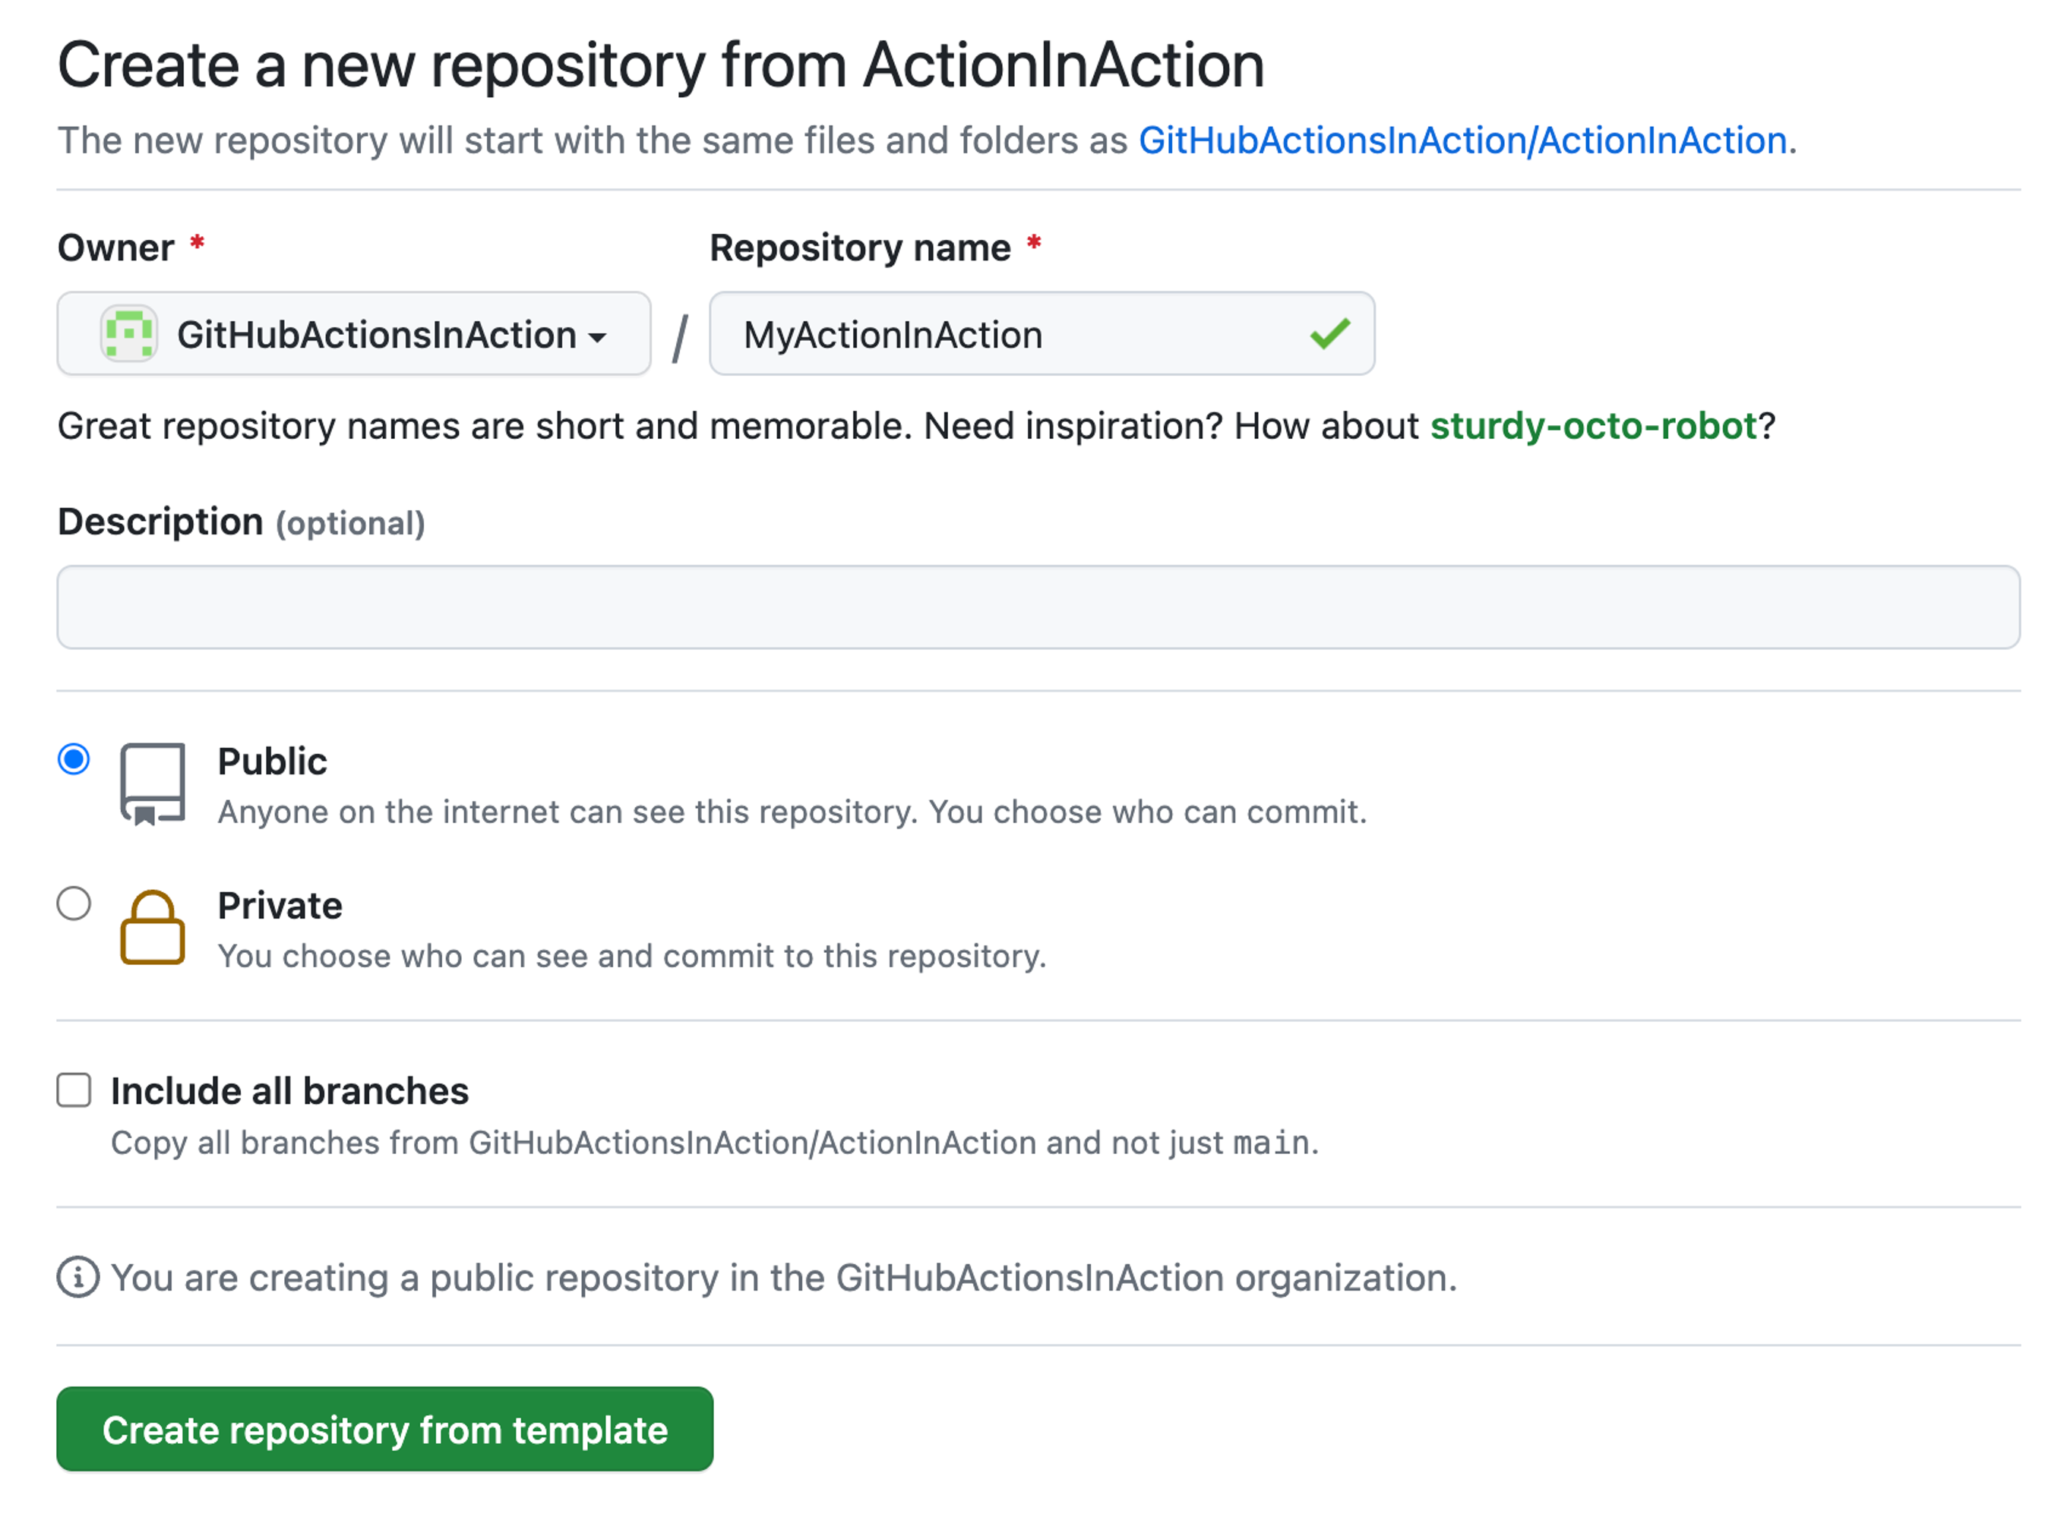This screenshot has width=2064, height=1520.
Task: Click the green checkmark beside repository name
Action: (x=1331, y=334)
